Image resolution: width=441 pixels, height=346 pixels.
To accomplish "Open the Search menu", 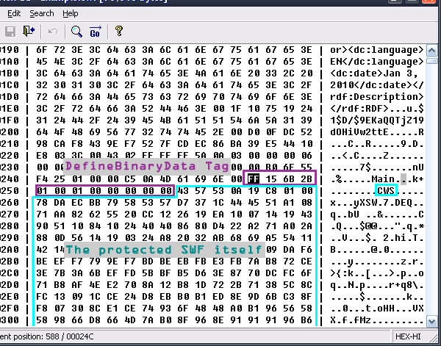I will 42,13.
